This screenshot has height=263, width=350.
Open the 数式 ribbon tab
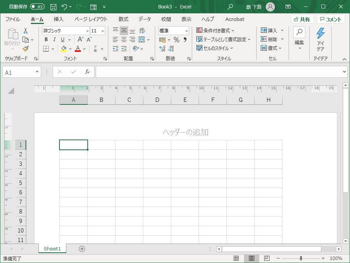coord(123,19)
